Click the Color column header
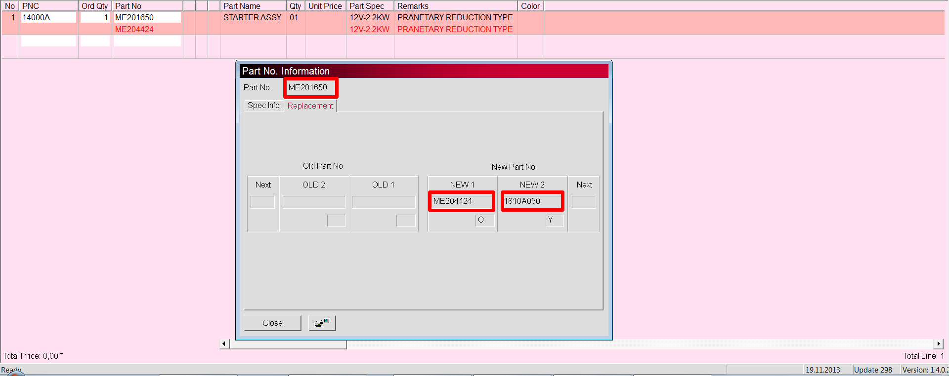 [x=531, y=6]
